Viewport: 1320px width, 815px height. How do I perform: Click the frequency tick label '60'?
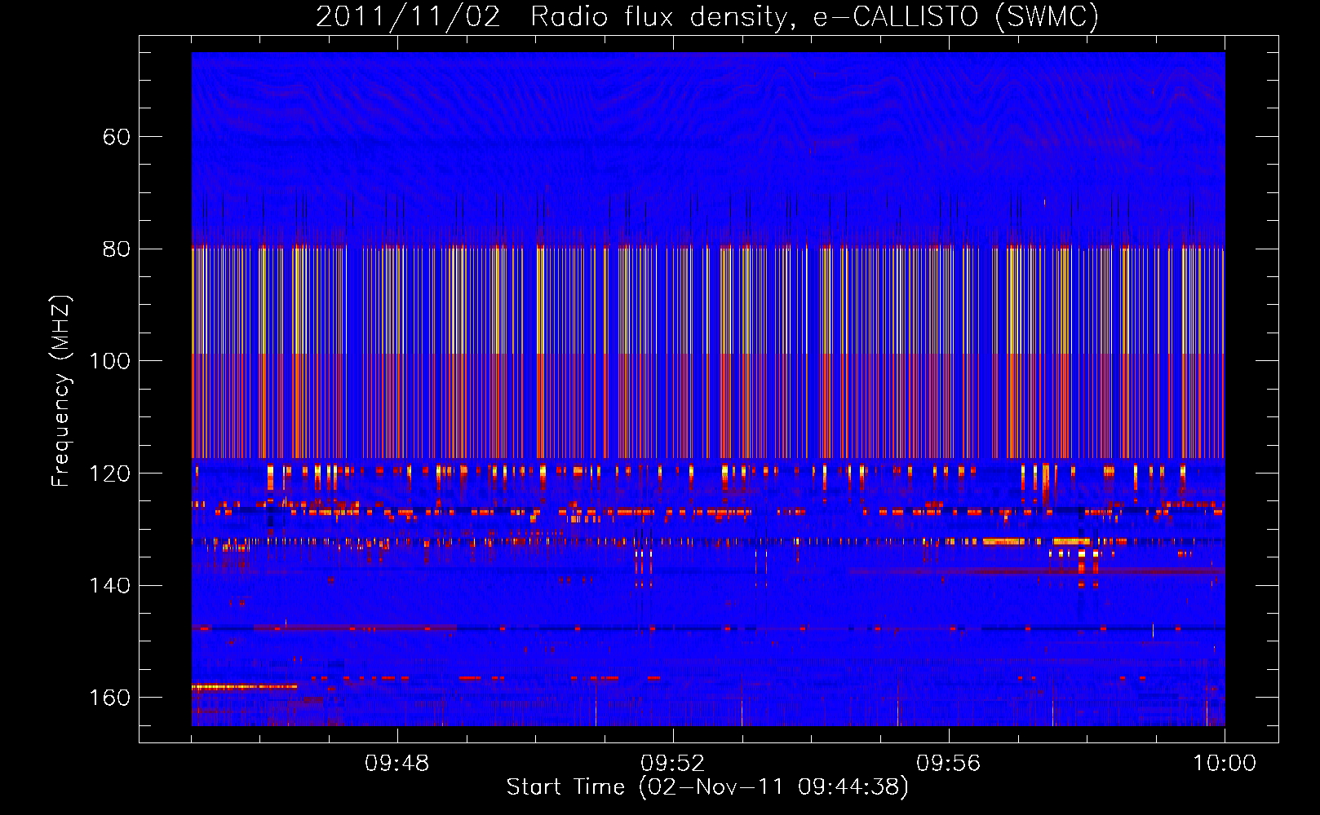coord(117,137)
